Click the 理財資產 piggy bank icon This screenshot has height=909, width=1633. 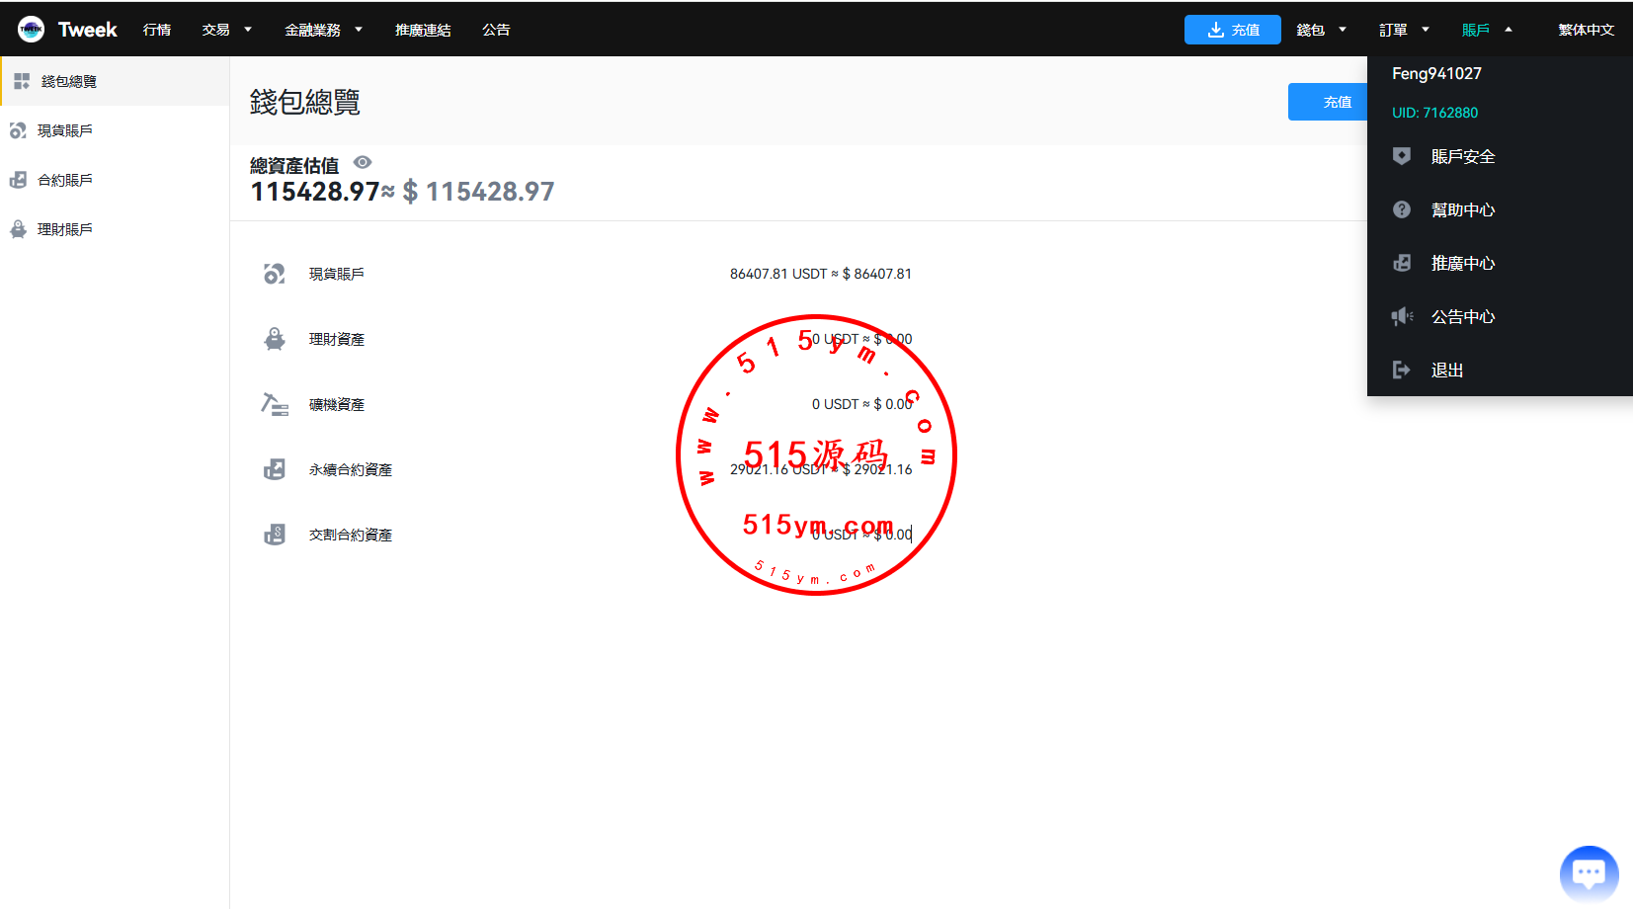(275, 339)
